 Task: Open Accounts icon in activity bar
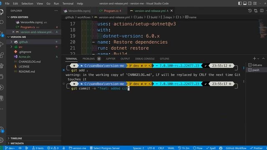tap(2, 129)
